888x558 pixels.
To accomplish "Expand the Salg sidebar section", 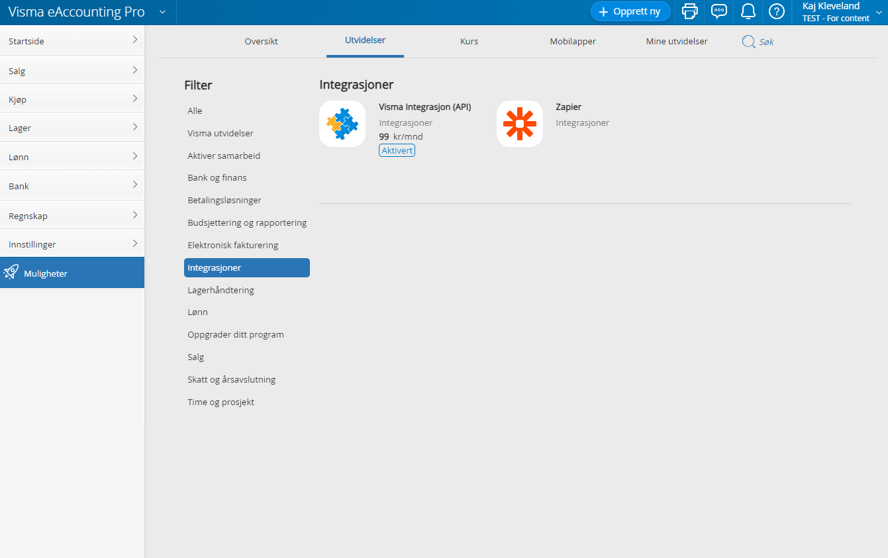I will pyautogui.click(x=72, y=70).
